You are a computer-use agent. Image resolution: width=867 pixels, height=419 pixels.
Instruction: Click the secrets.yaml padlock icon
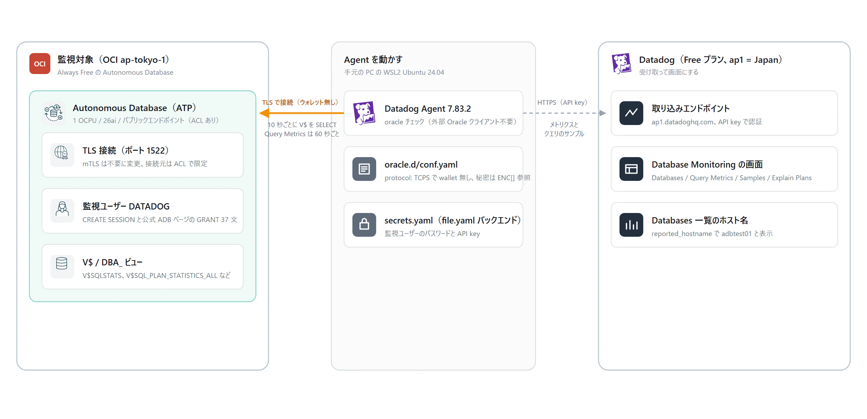tap(364, 225)
